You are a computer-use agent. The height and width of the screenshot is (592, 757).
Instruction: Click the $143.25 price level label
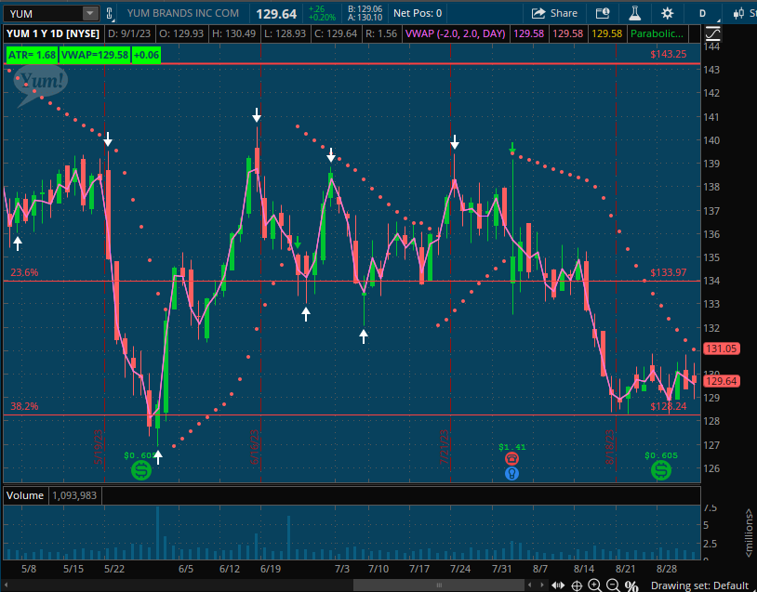(668, 54)
